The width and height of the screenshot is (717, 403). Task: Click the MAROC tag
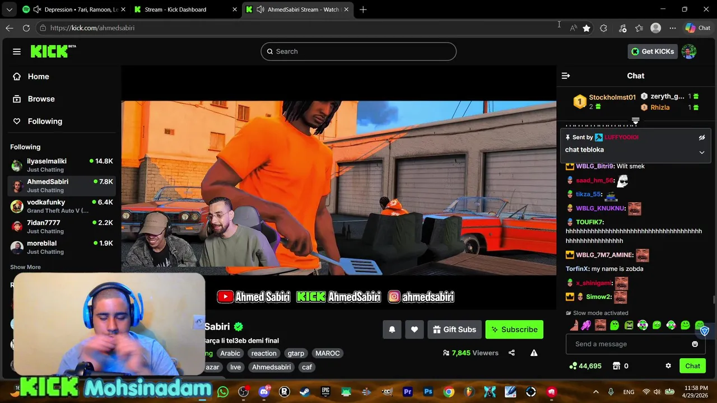[328, 353]
